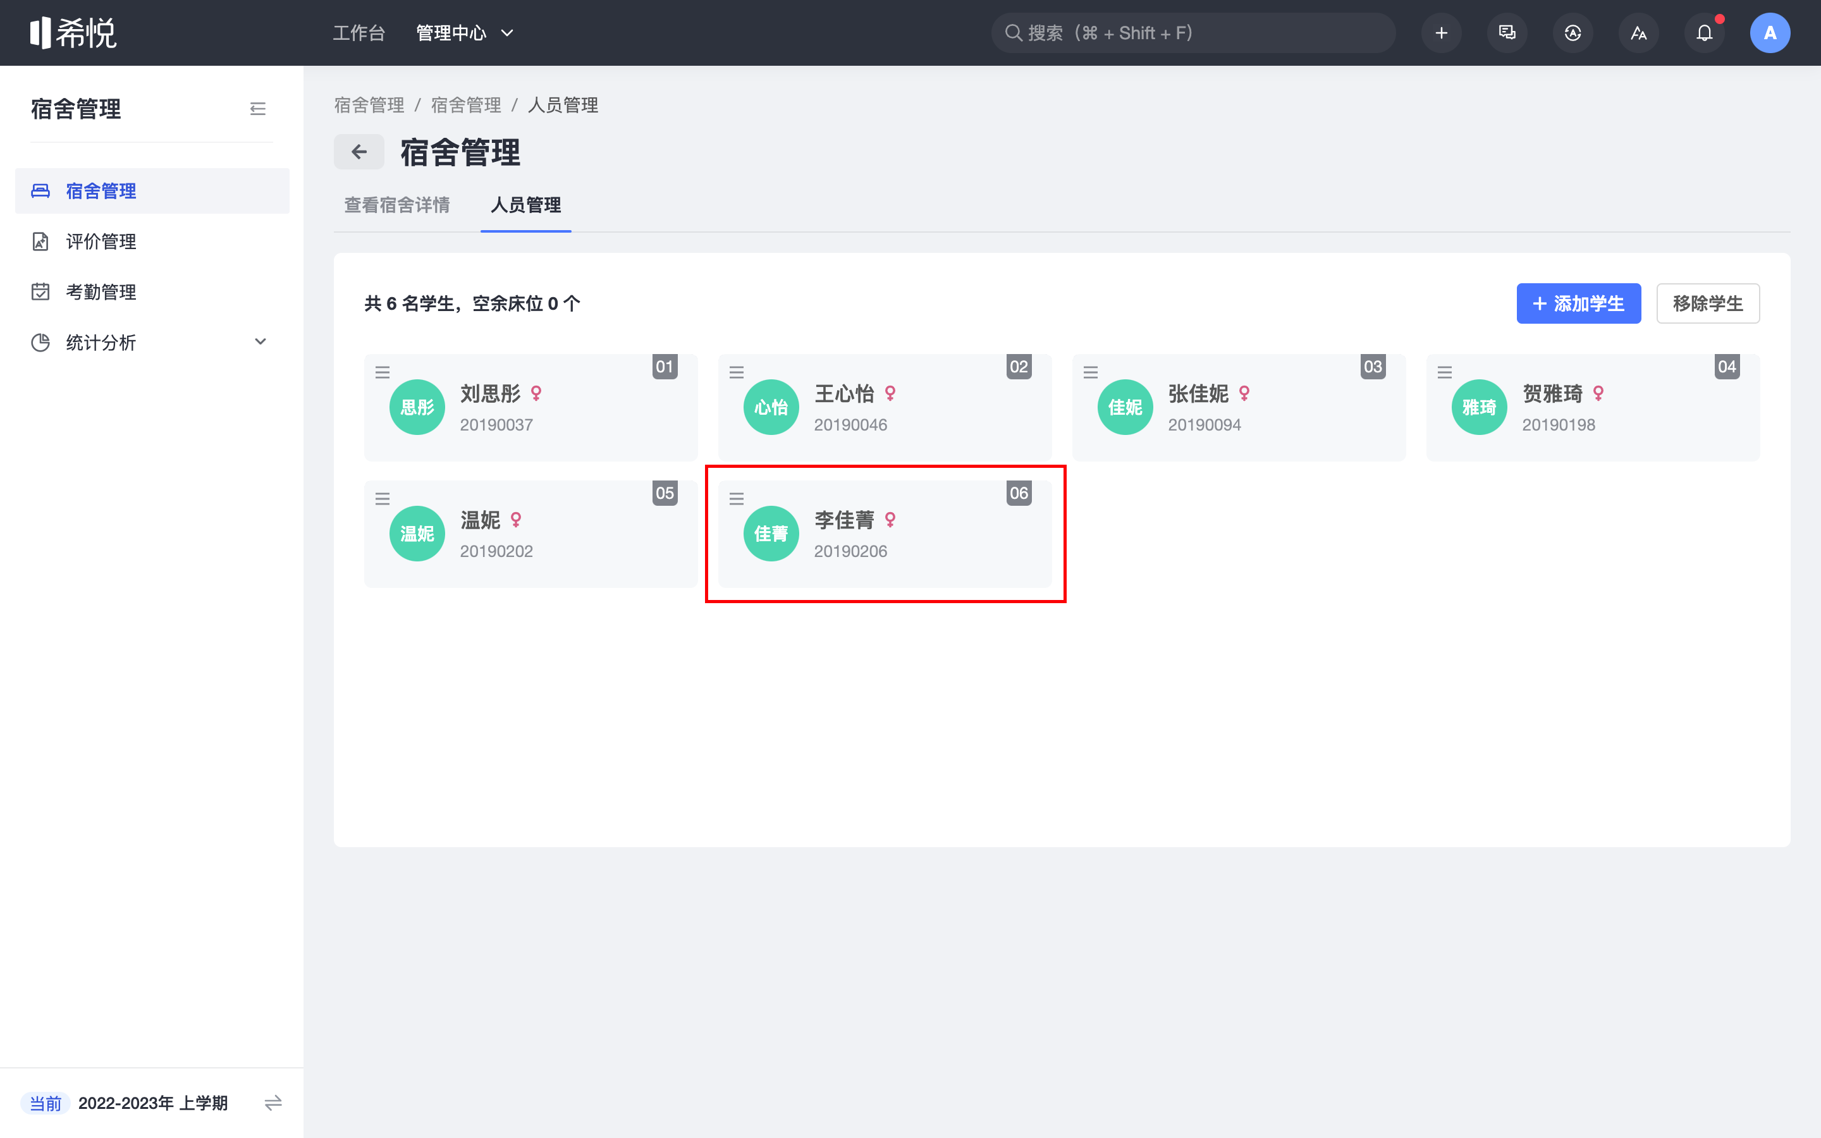This screenshot has height=1138, width=1821.
Task: Click the 佳妮 avatar
Action: 1125,407
